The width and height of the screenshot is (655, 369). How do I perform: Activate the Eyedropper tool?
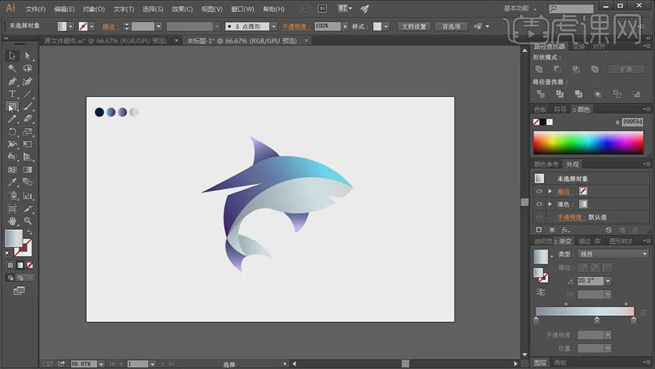(x=12, y=182)
